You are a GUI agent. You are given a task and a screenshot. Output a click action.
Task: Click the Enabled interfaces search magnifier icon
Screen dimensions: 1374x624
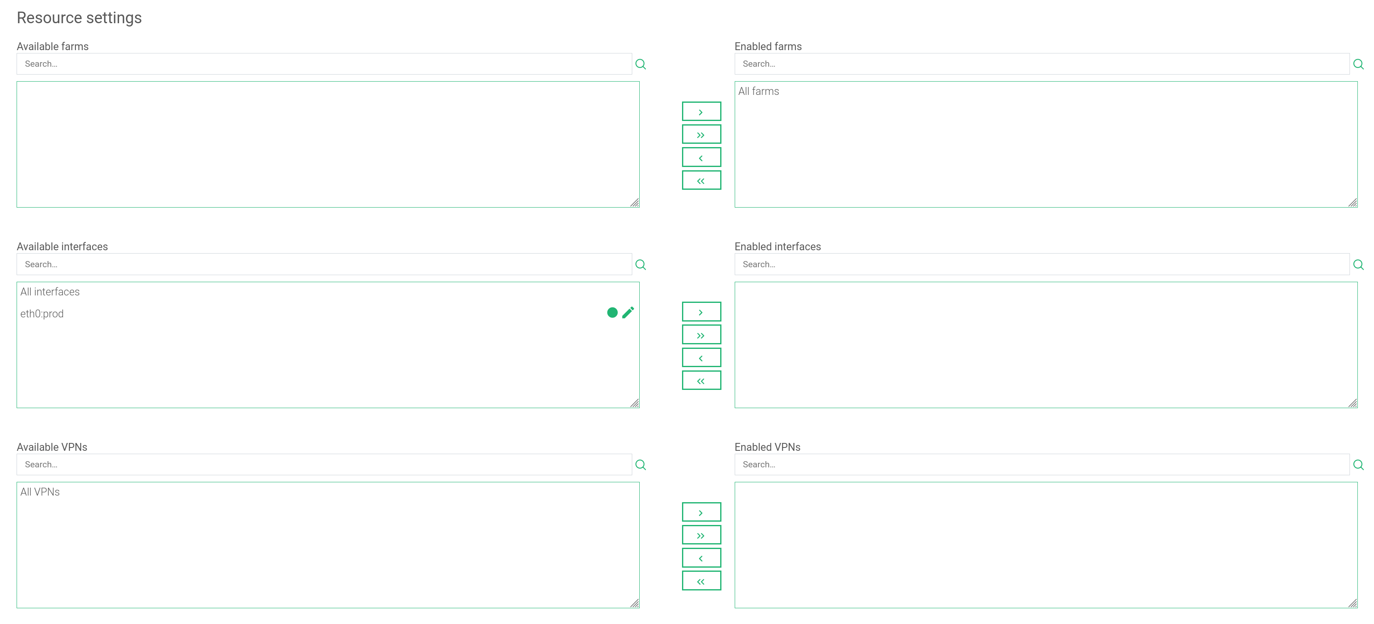tap(1359, 265)
